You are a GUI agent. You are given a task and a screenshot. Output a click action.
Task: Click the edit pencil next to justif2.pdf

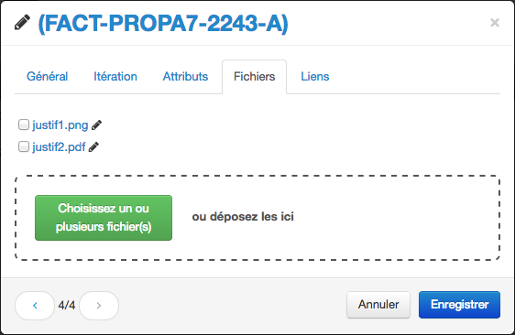pos(93,147)
